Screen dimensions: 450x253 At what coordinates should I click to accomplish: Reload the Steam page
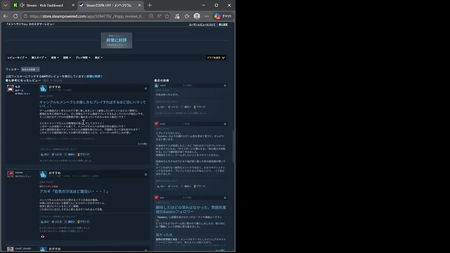[15, 16]
